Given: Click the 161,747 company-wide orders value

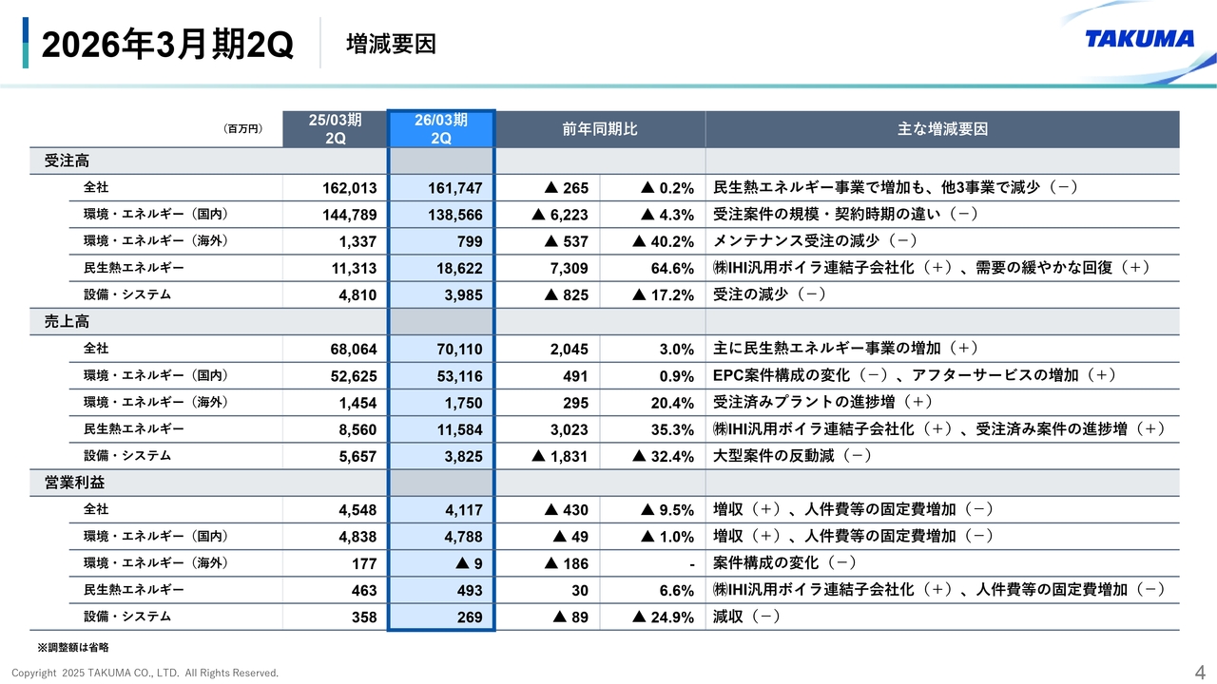Looking at the screenshot, I should point(455,188).
